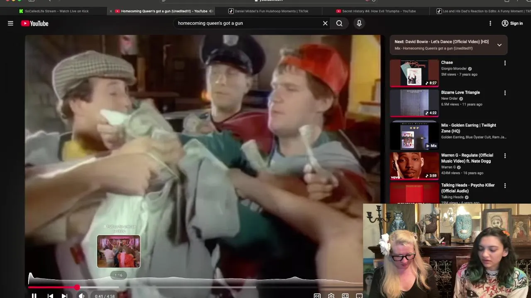531x298 pixels.
Task: Pause the video playback
Action: click(x=34, y=296)
